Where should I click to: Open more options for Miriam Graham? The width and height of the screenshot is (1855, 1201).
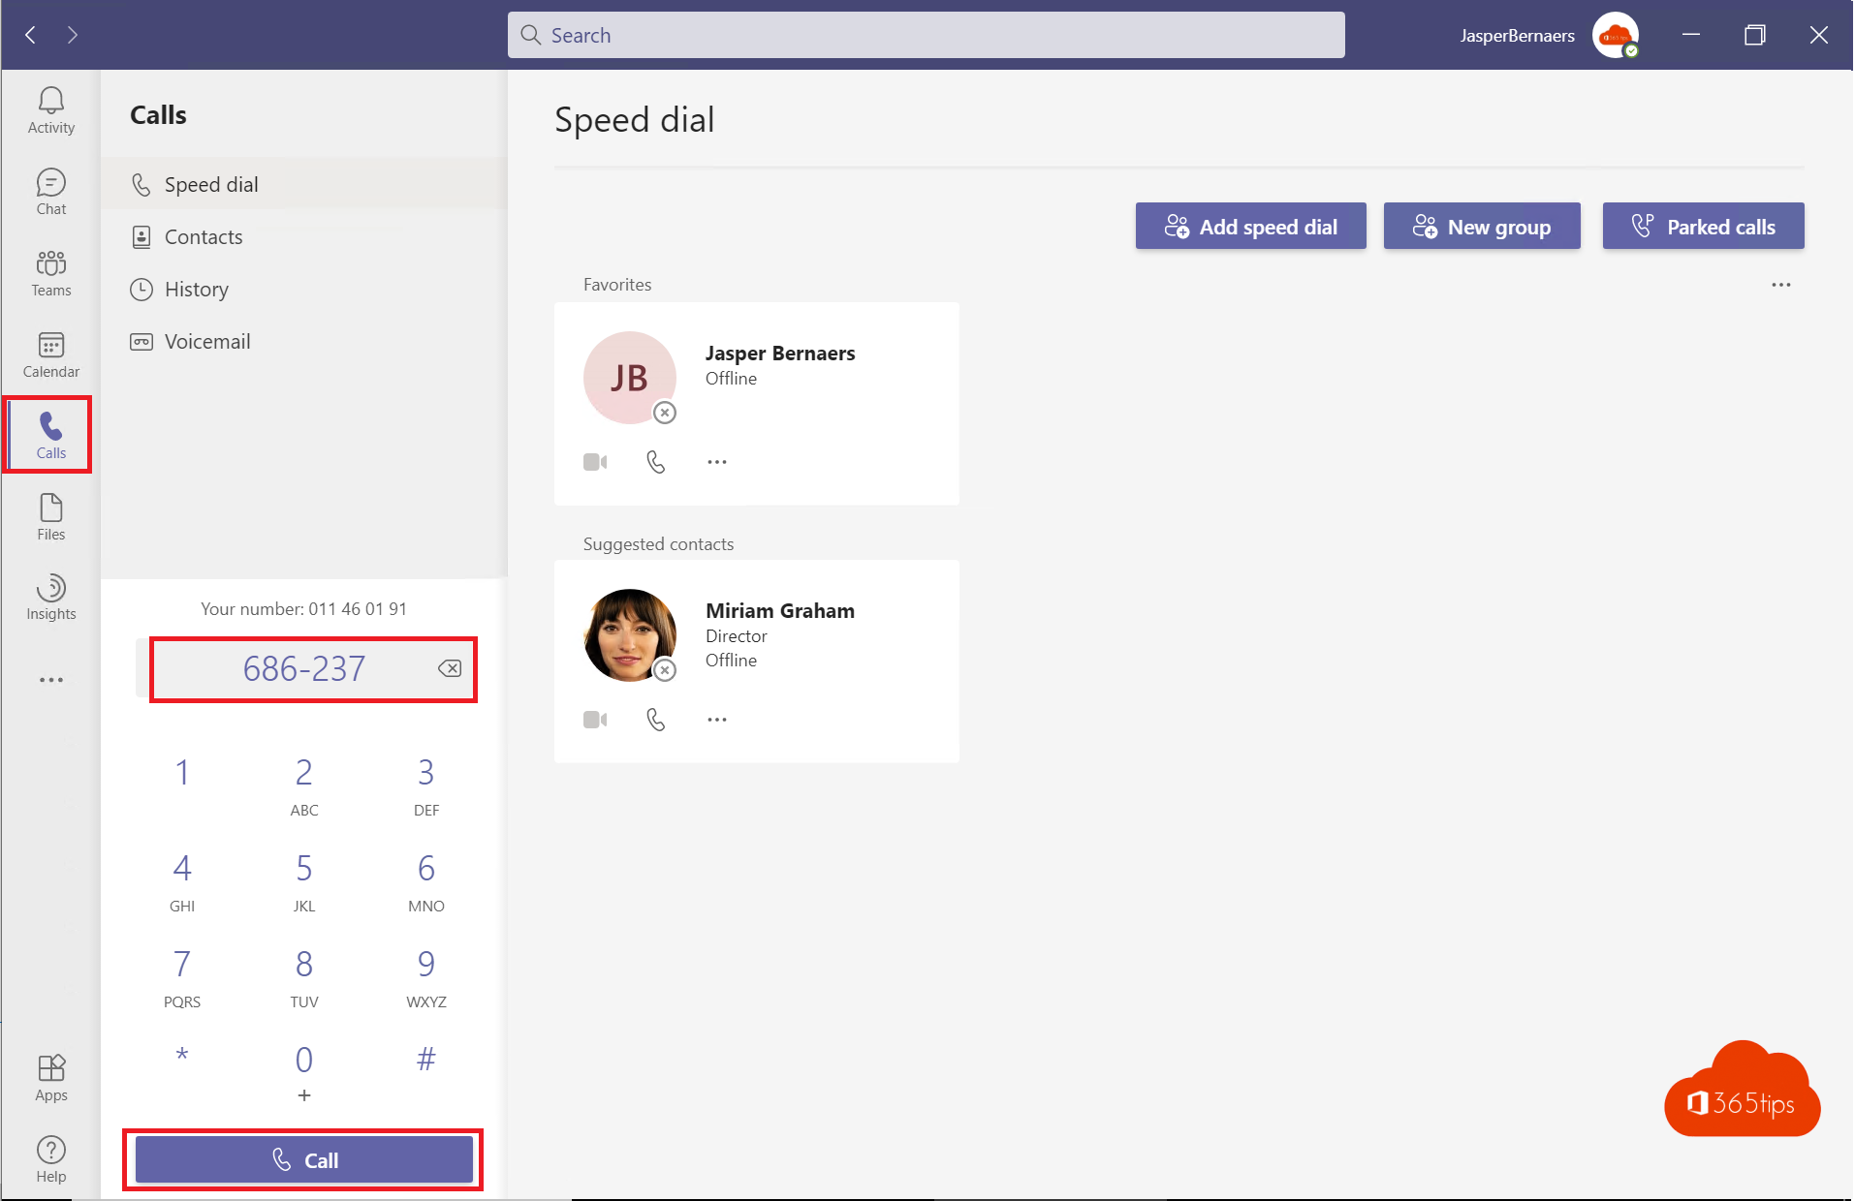(717, 720)
